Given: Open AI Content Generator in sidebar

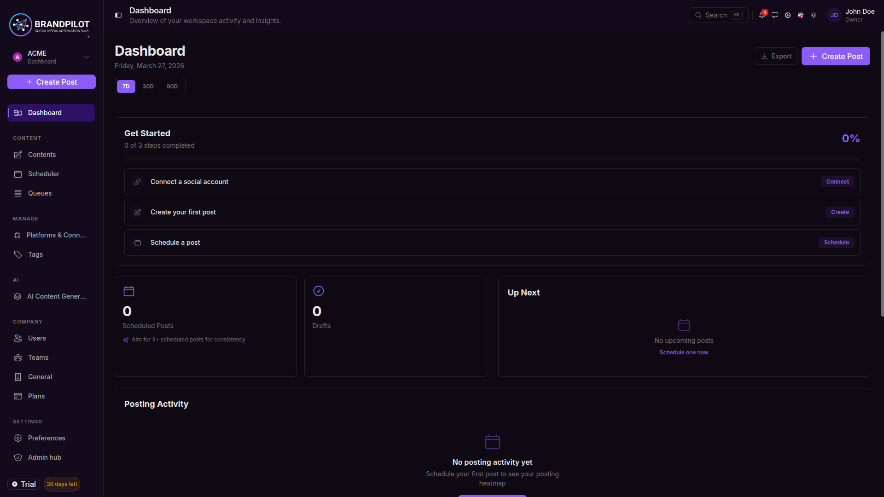Looking at the screenshot, I should [x=56, y=296].
